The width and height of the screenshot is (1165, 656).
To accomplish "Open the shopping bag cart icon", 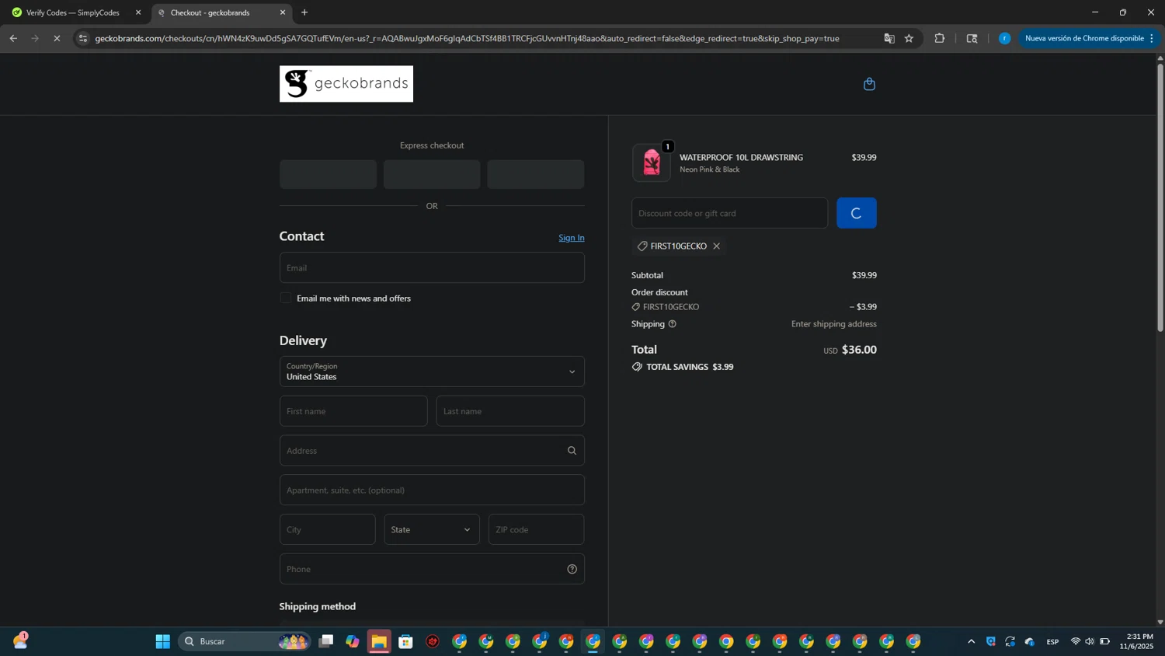I will tap(869, 84).
